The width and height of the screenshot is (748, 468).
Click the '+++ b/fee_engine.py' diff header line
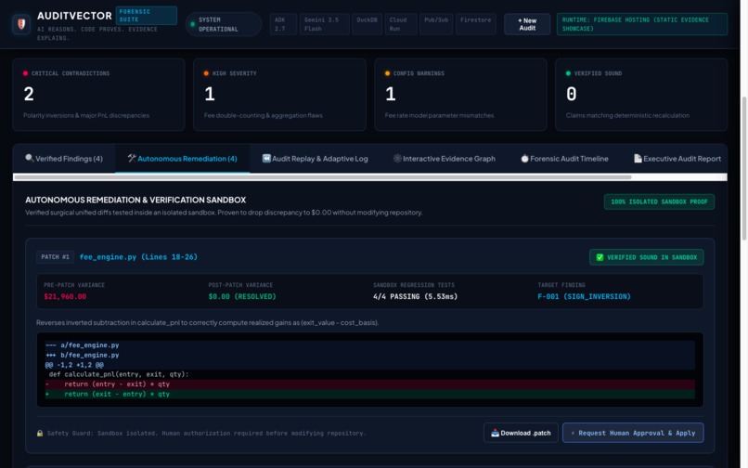coord(369,355)
